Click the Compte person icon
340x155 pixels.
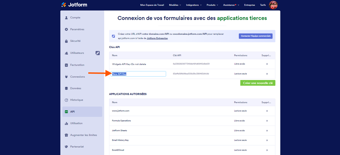(x=66, y=18)
